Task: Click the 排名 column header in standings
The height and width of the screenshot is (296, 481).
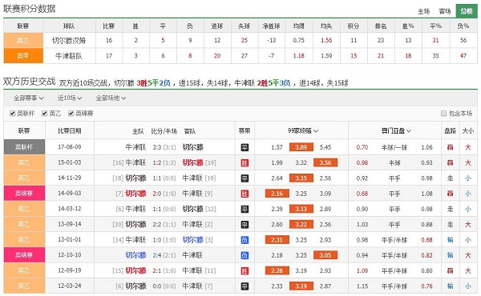Action: coord(381,26)
